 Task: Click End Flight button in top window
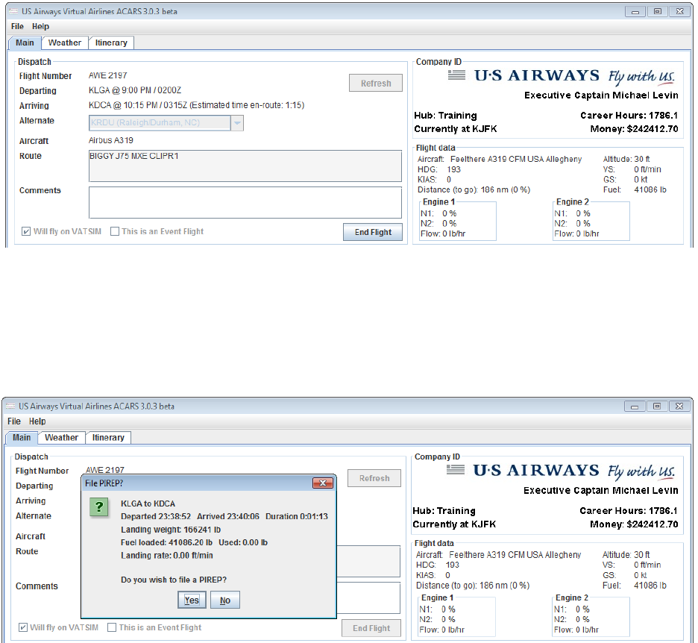click(x=373, y=232)
